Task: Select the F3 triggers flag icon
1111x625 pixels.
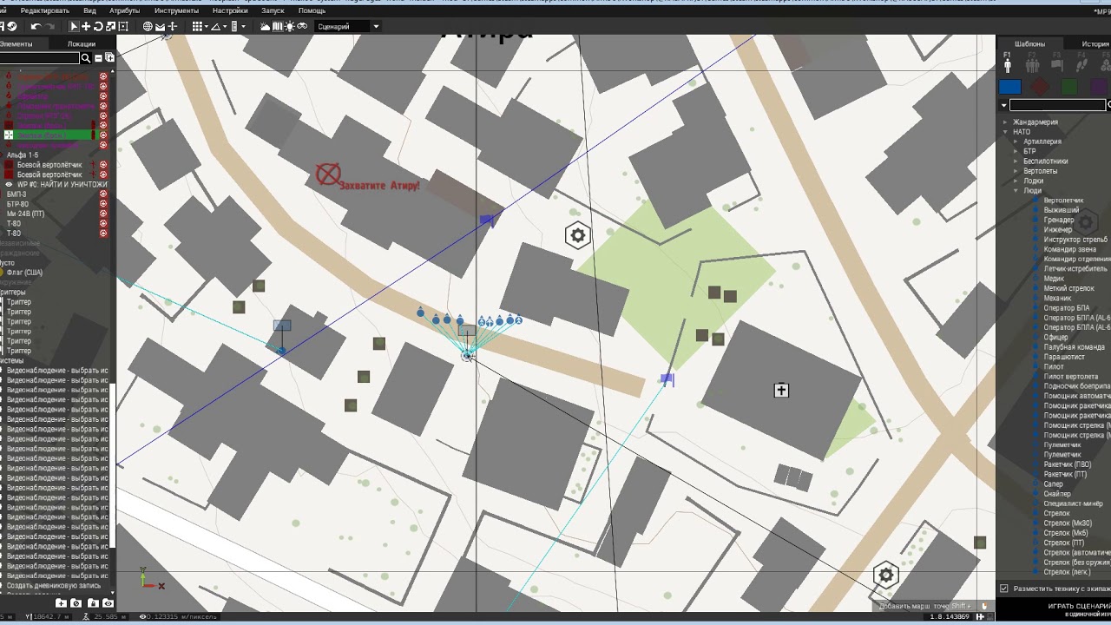Action: pyautogui.click(x=1056, y=62)
